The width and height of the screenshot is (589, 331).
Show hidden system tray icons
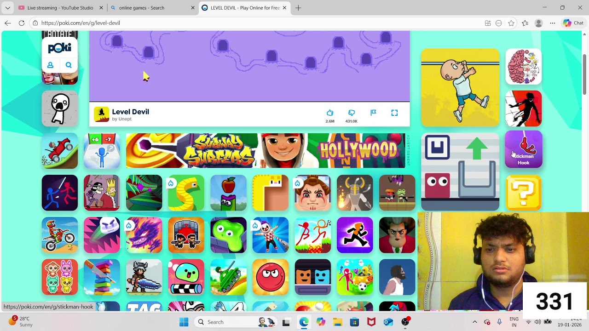click(475, 322)
